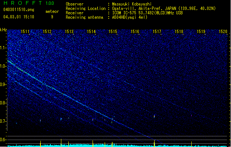This screenshot has width=231, height=147.
Task: Click observer name Masayuki Kobayashi
Action: [x=132, y=4]
